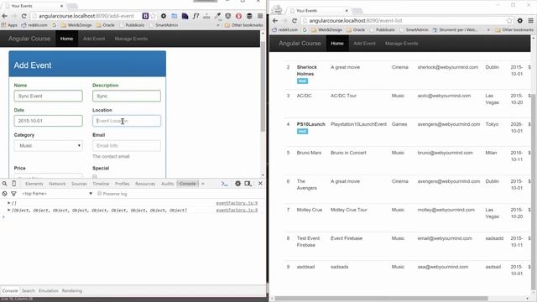Open the Chrome menu in right window
Viewport: 537px width, 302px height.
[530, 20]
